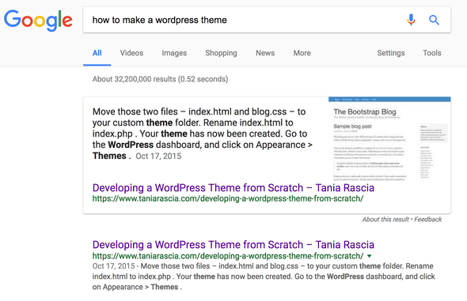Open the More search options menu

click(302, 53)
